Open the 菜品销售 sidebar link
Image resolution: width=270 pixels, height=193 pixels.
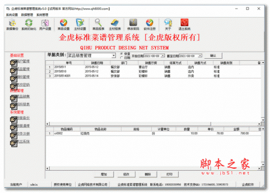point(23,96)
